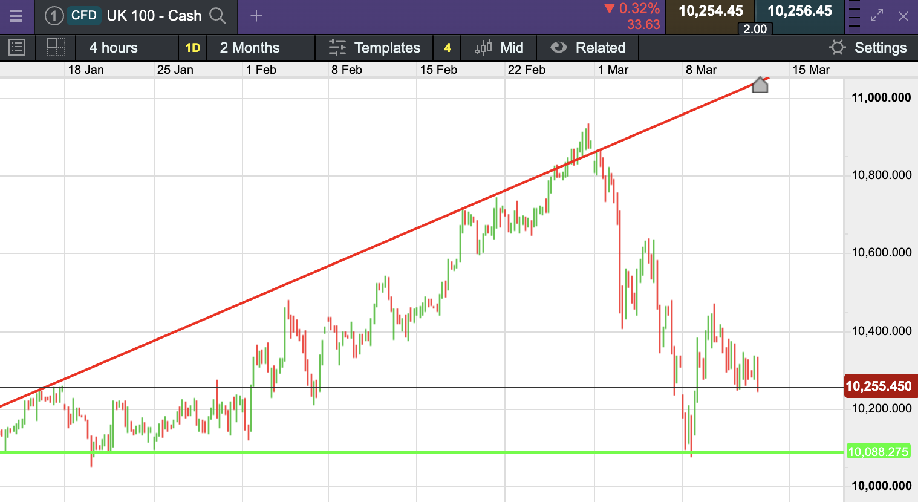Click the 11,000.000 price axis label
The width and height of the screenshot is (918, 502).
pyautogui.click(x=881, y=98)
